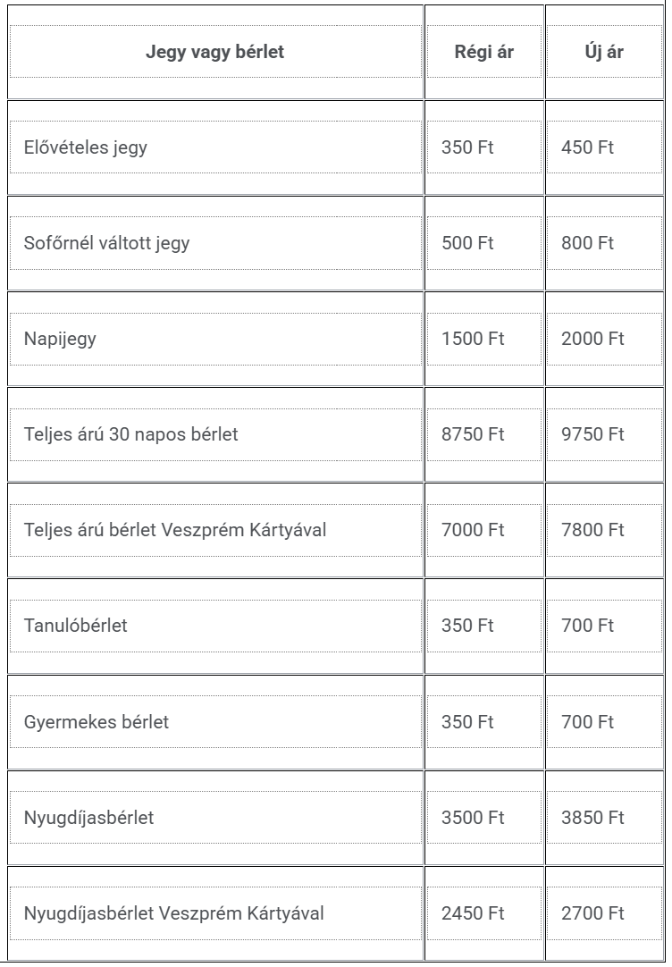Select 'Teljes árú bérlet Veszprém Kártyával' cell
This screenshot has width=672, height=967.
coord(215,530)
